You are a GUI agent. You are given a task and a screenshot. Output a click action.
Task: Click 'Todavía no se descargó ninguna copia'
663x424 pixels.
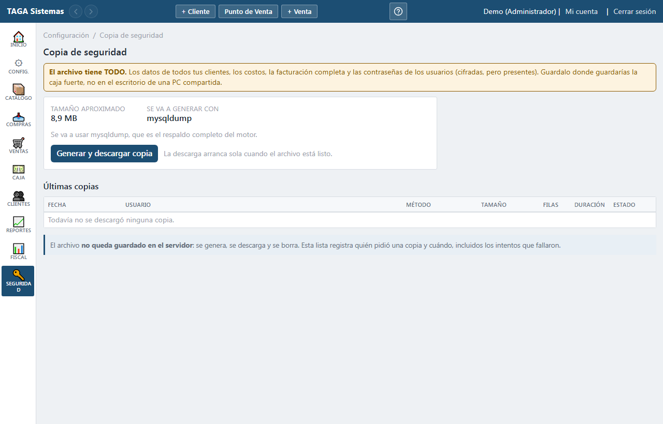coord(111,220)
